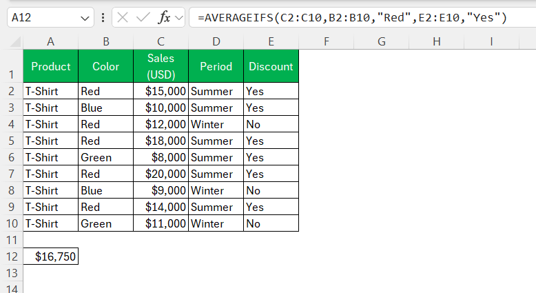Open the Name Box dropdown arrow
The image size is (536, 293).
pyautogui.click(x=85, y=18)
